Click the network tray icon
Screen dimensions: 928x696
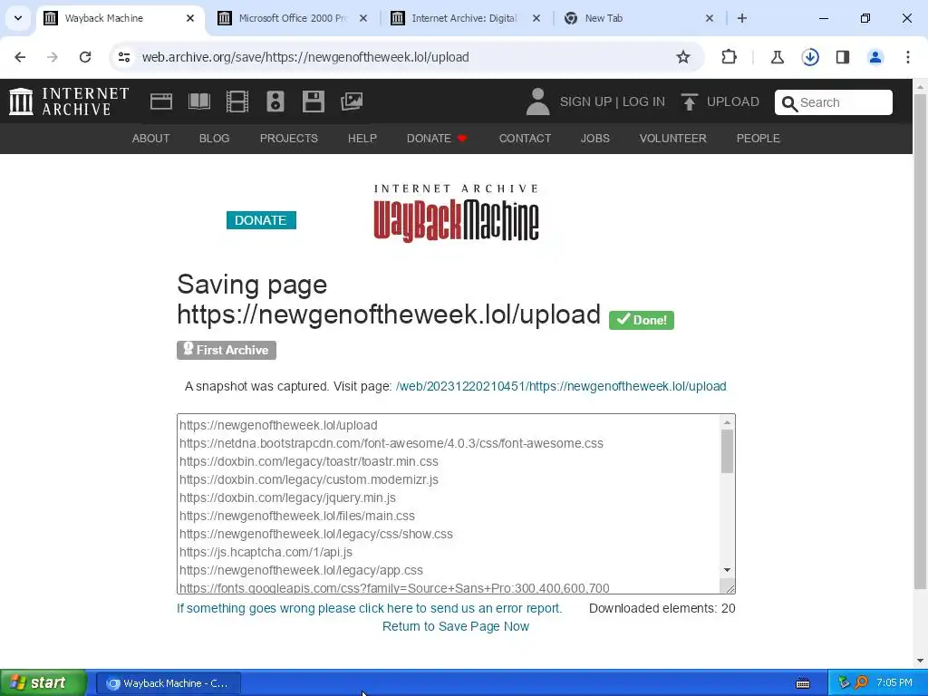tap(844, 682)
